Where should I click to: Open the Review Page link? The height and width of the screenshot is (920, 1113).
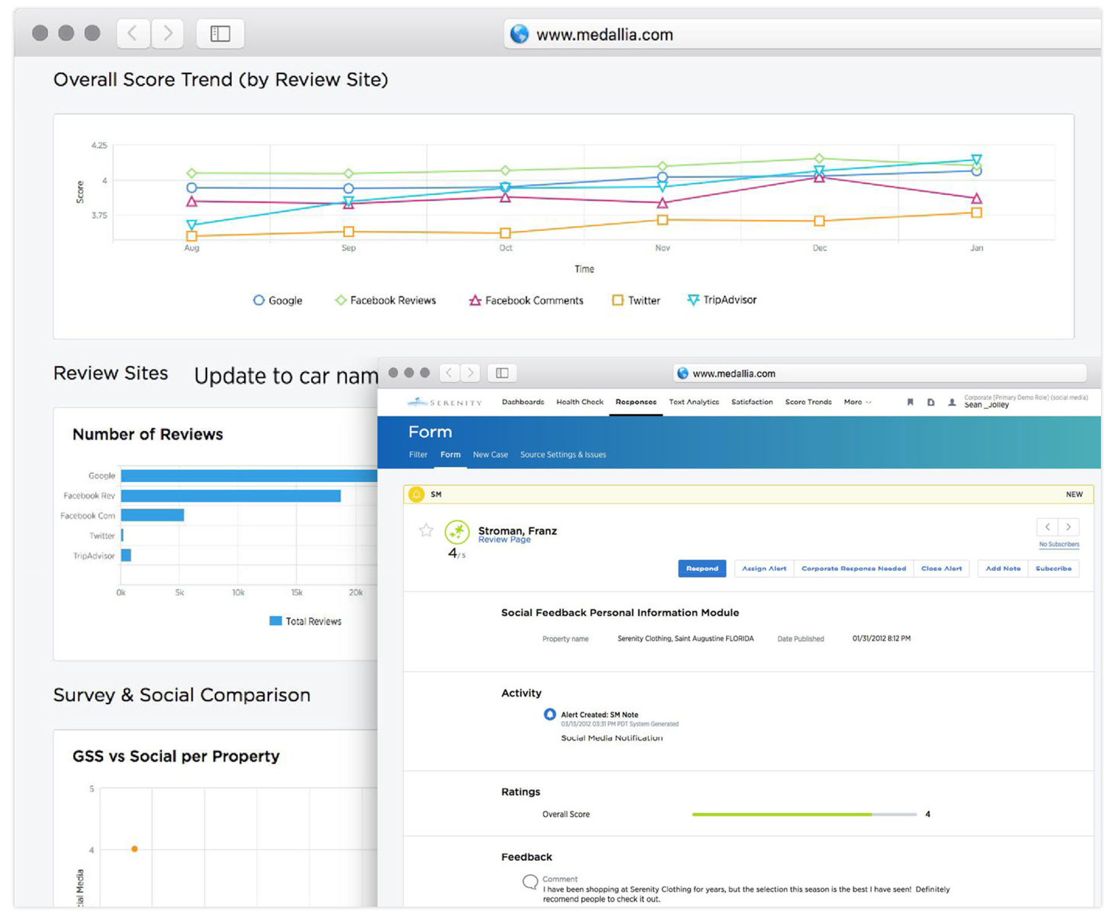[504, 540]
